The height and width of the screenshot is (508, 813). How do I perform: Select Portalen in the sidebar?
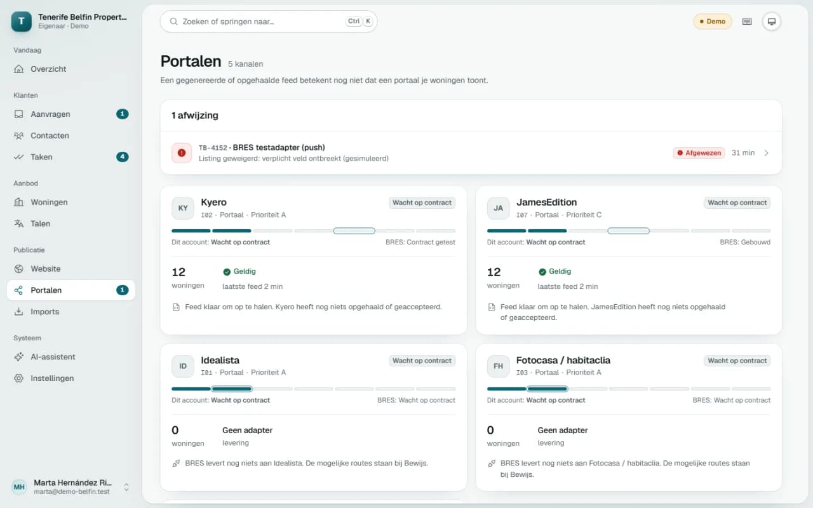(71, 290)
